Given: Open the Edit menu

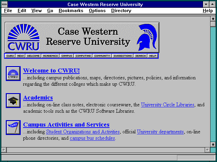Looking at the screenshot, I should 22,11.
